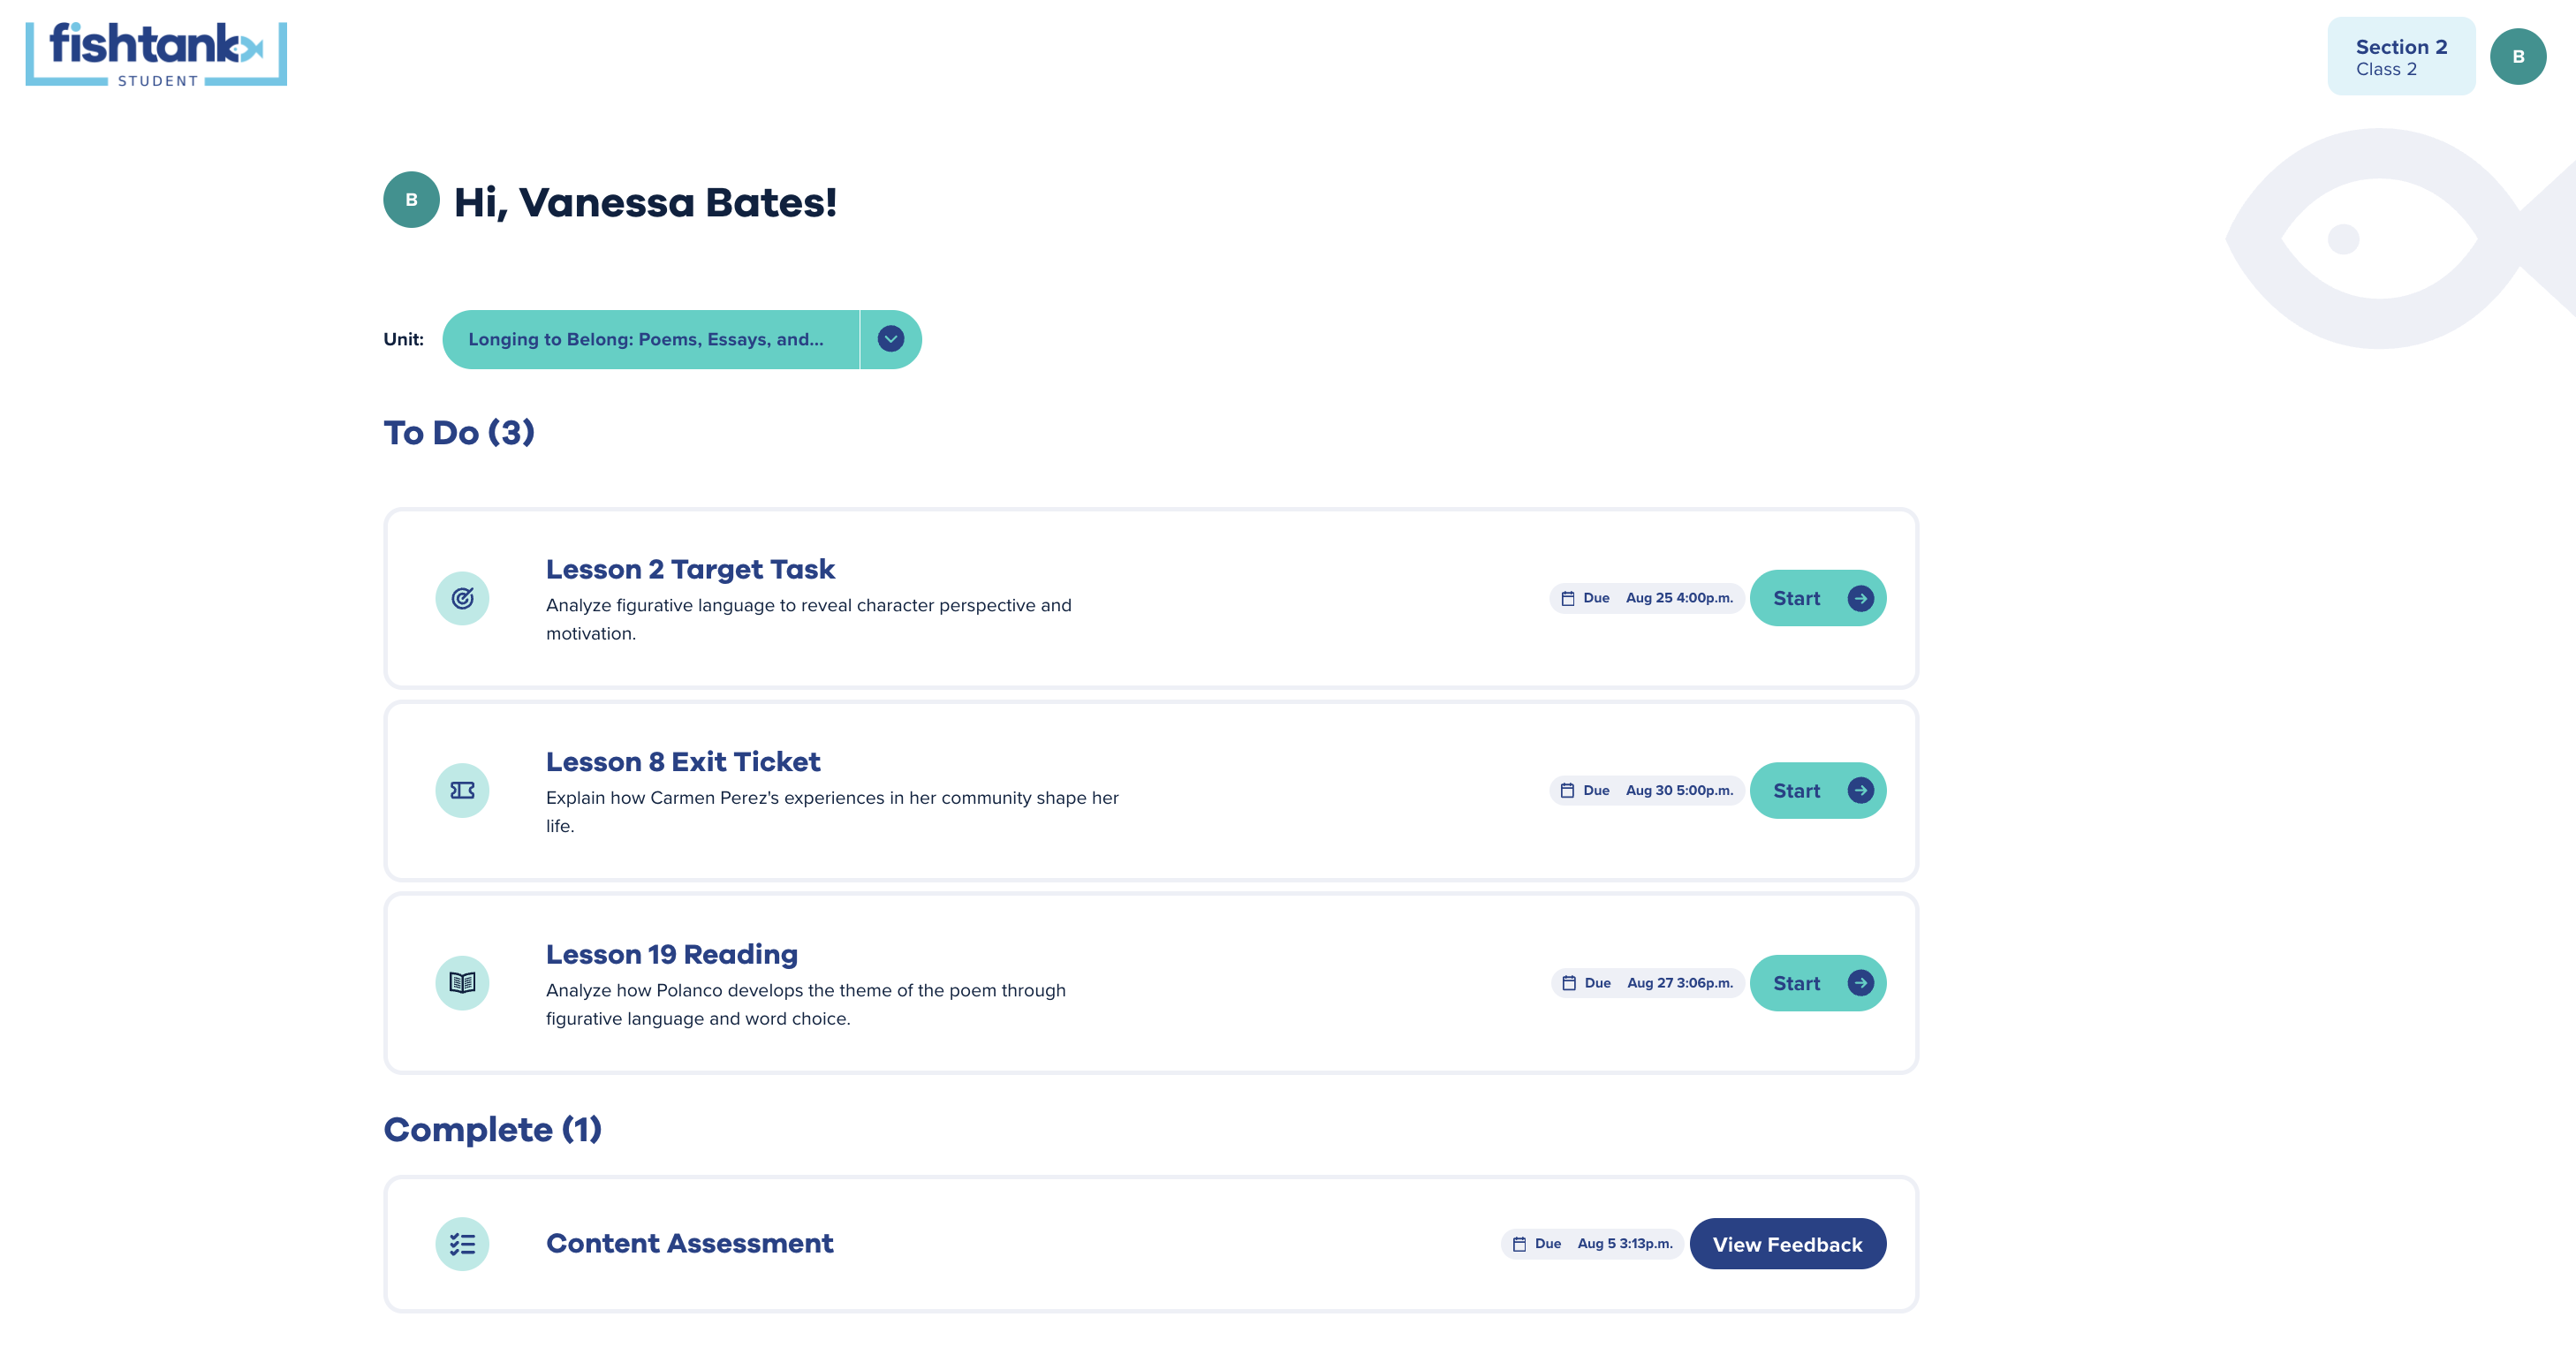Click the Unit: label
This screenshot has width=2576, height=1355.
(403, 339)
